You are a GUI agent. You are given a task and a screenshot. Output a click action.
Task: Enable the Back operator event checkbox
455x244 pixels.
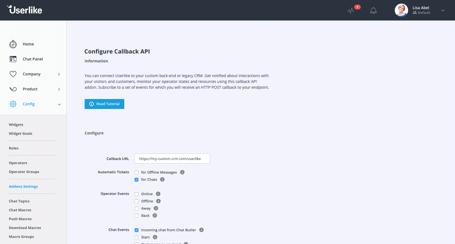click(x=136, y=216)
